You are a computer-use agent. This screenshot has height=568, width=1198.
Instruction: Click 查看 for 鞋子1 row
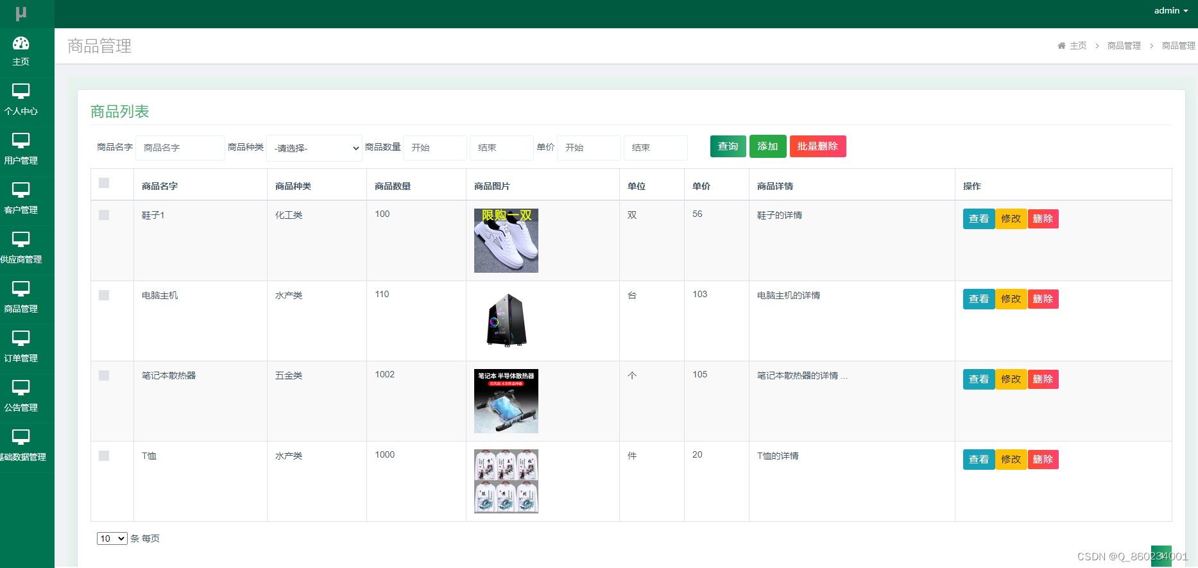coord(979,219)
